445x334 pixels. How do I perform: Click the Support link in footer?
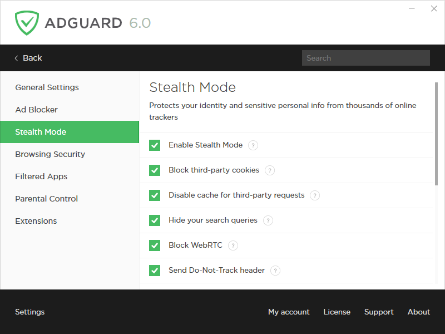click(x=379, y=312)
